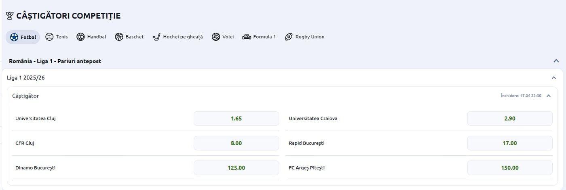Bet on Universitatea Cluj at 1.65
The image size is (566, 190).
(x=236, y=119)
